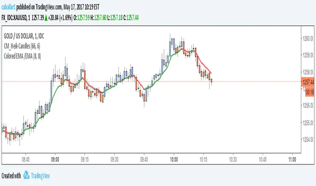Click the 11:00 time axis label
The height and width of the screenshot is (186, 316).
pos(292,160)
